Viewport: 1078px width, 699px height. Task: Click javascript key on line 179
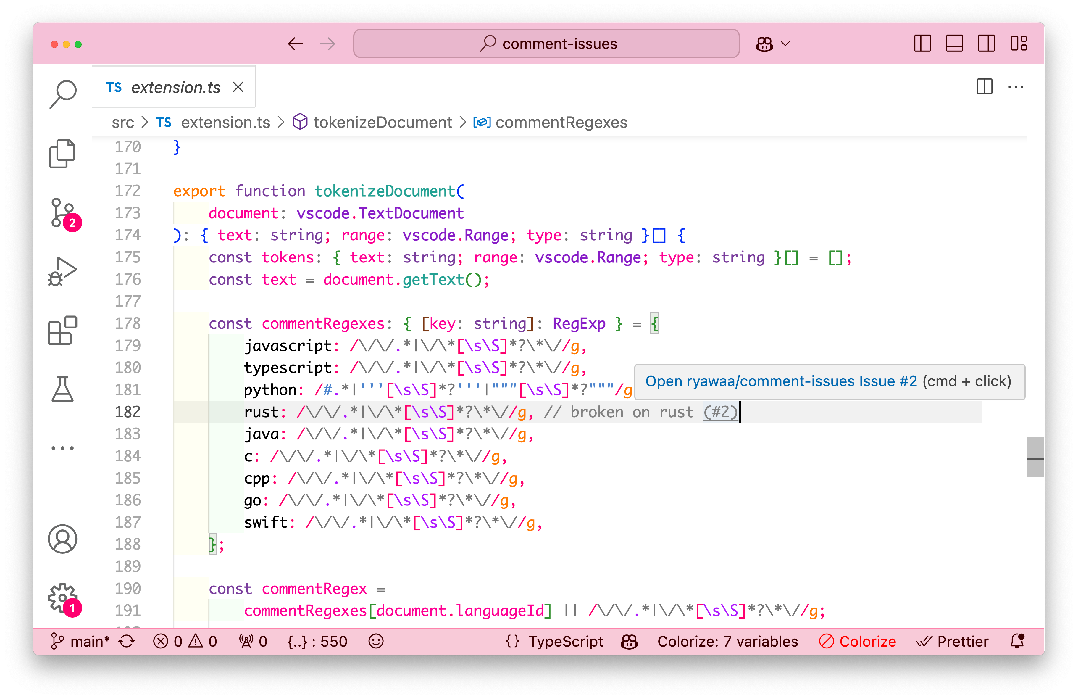[x=288, y=346]
